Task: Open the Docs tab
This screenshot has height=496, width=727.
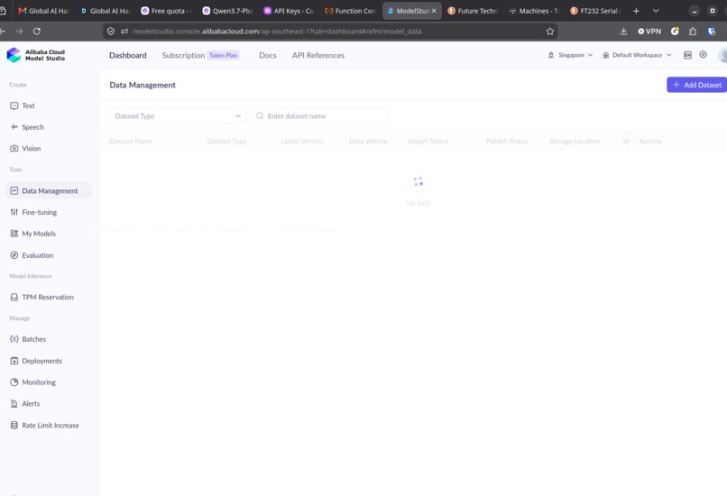Action: [268, 55]
